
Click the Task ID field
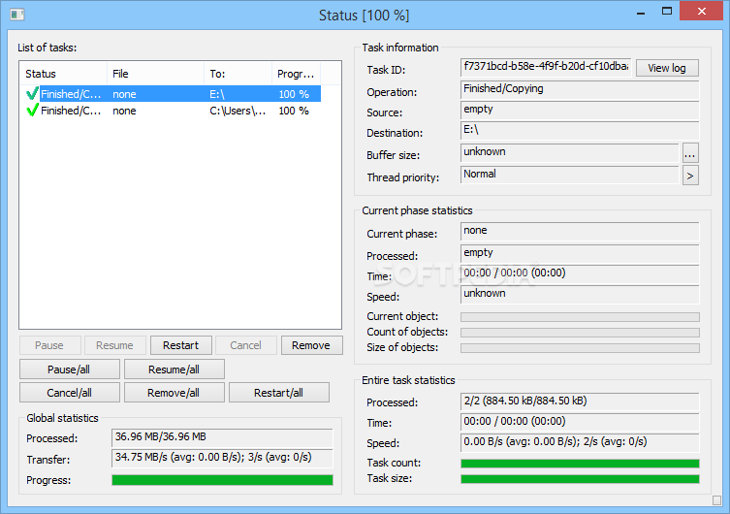click(546, 67)
